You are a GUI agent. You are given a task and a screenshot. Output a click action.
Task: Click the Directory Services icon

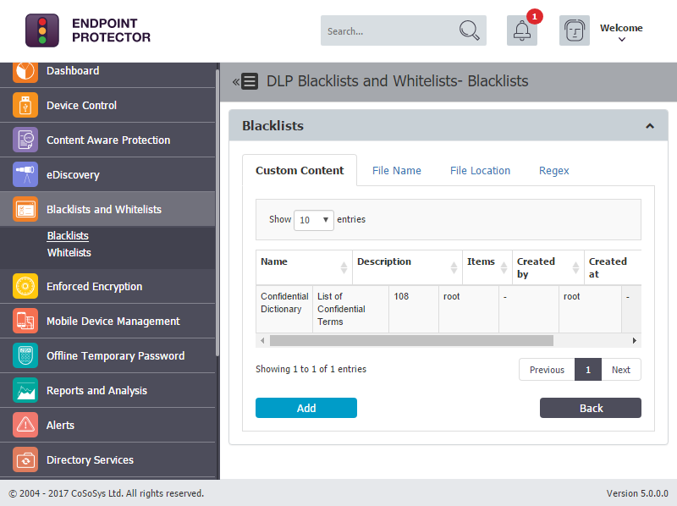pos(25,459)
